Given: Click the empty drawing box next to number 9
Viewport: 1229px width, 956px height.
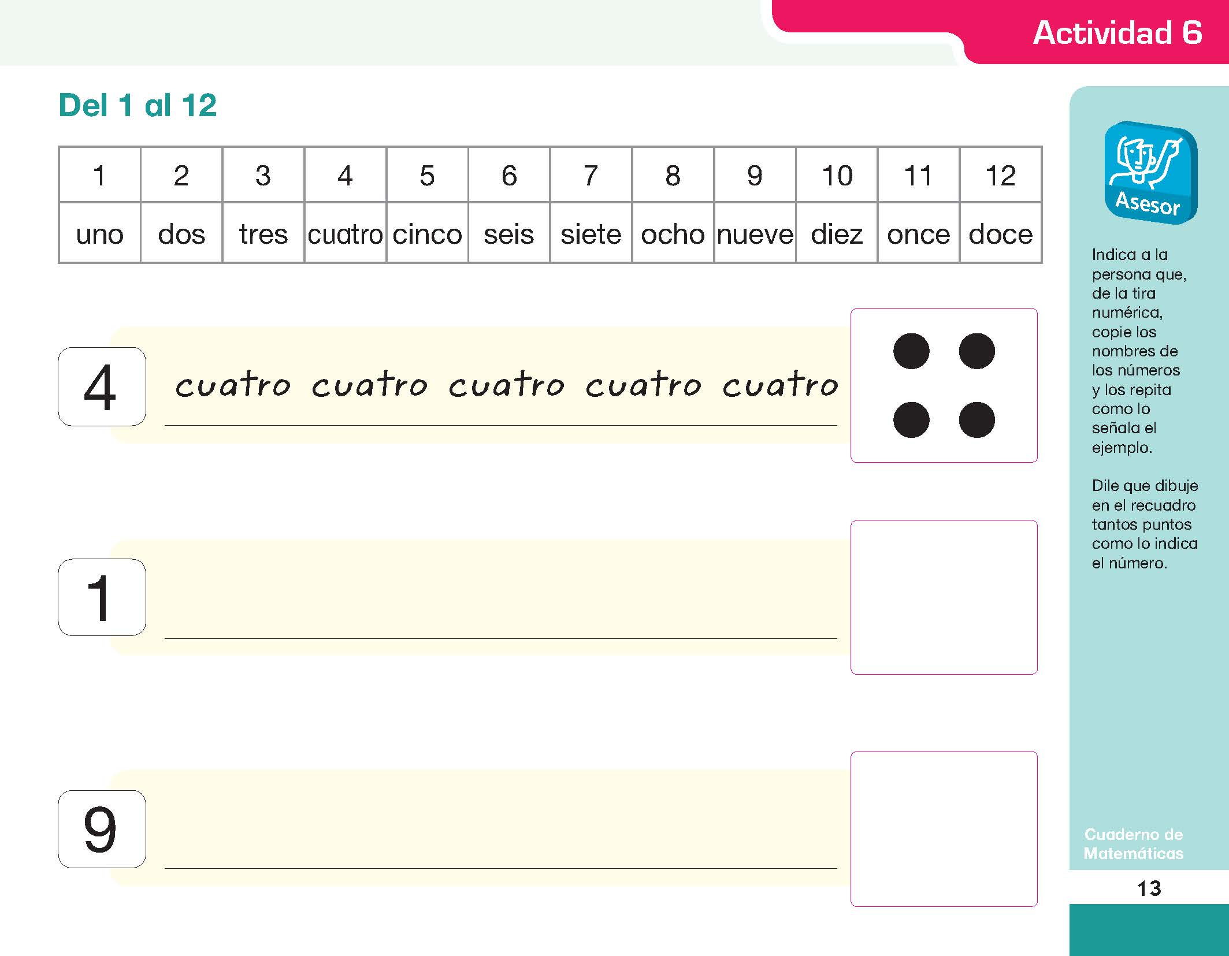Looking at the screenshot, I should 944,829.
